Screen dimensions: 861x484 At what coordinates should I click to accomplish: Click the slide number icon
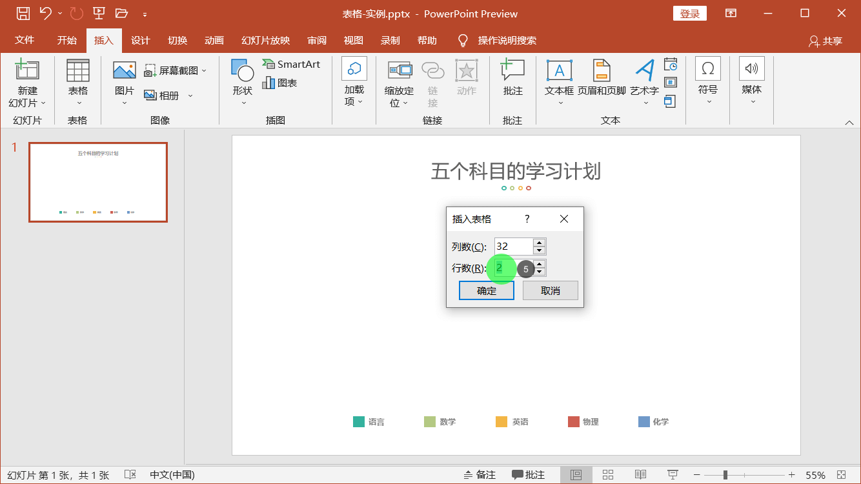click(671, 82)
